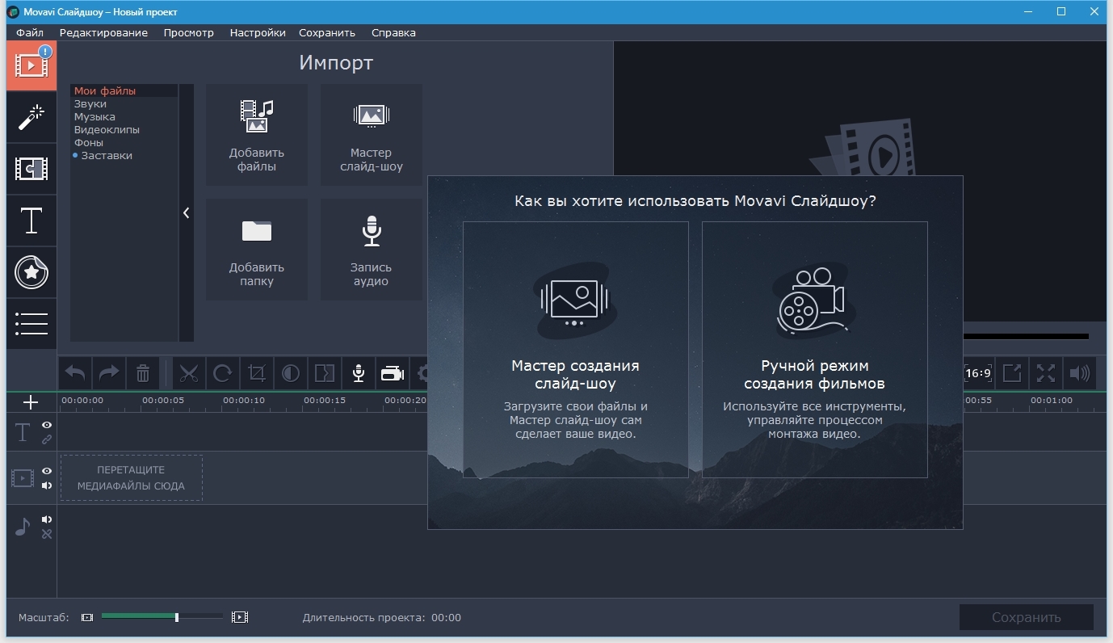Click the Мастер слайд-шоу import button
Image resolution: width=1113 pixels, height=643 pixels.
click(x=372, y=135)
